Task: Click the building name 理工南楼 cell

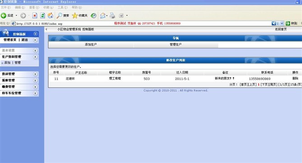Action: (x=115, y=79)
